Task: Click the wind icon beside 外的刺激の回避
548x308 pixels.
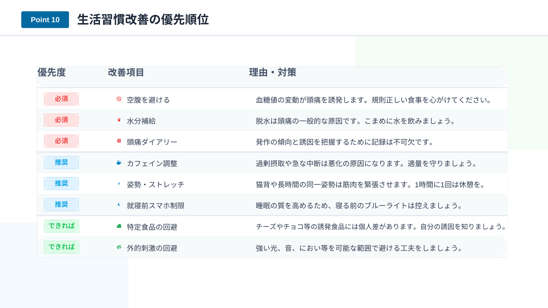Action: pos(119,247)
